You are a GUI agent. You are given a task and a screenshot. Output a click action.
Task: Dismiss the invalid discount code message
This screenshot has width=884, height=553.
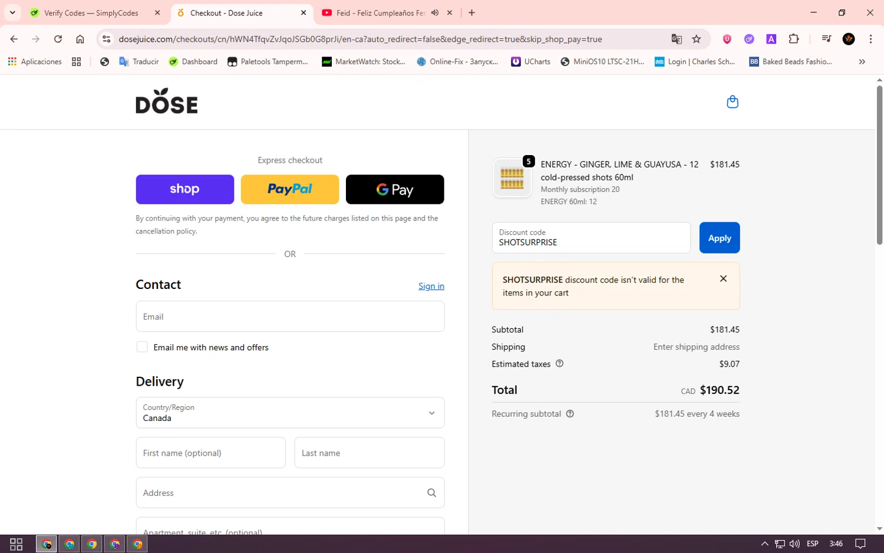click(723, 279)
